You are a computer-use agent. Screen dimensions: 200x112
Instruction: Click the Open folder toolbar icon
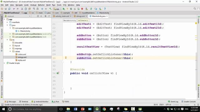(2, 9)
